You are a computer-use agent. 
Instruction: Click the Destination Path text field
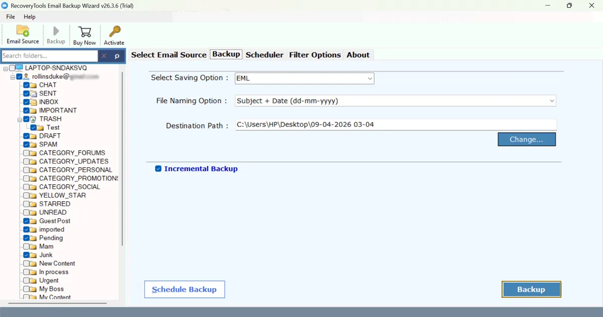tap(396, 125)
